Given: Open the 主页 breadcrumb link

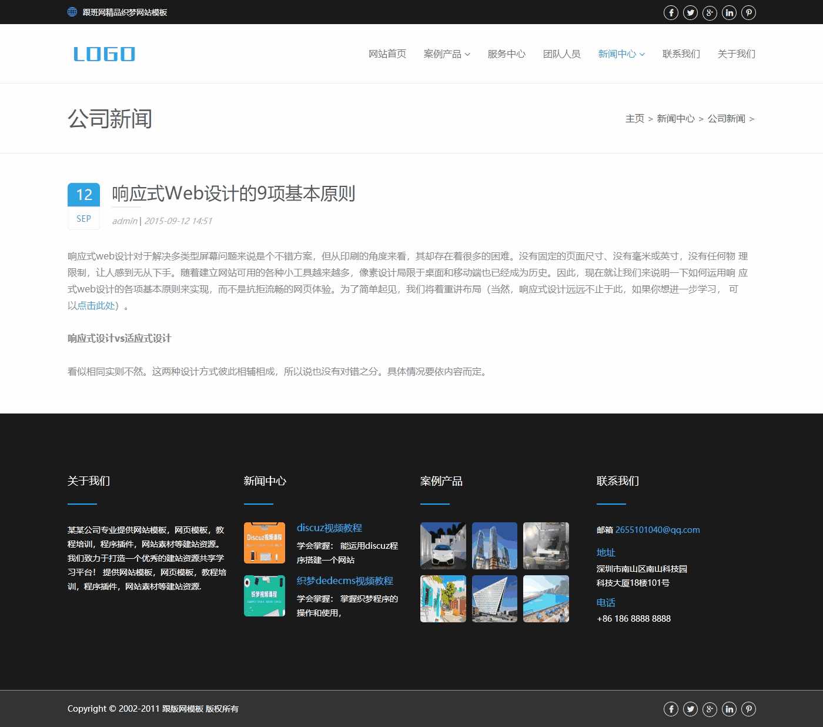Looking at the screenshot, I should click(x=635, y=118).
